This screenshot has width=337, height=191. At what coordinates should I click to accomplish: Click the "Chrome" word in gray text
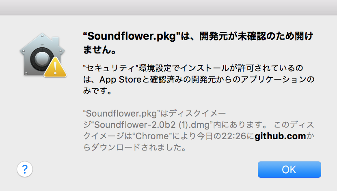point(152,136)
